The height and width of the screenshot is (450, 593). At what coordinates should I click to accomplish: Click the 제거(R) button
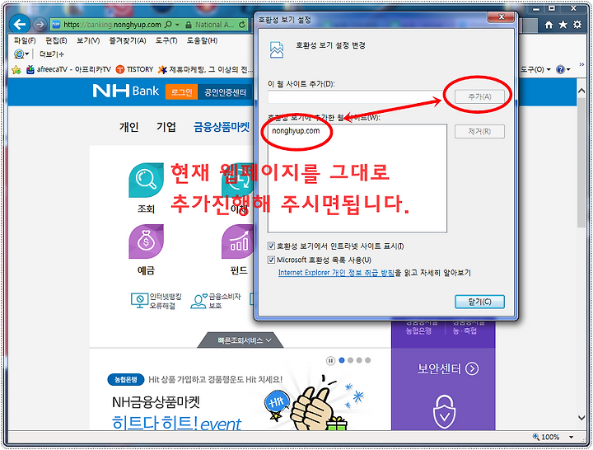click(479, 131)
